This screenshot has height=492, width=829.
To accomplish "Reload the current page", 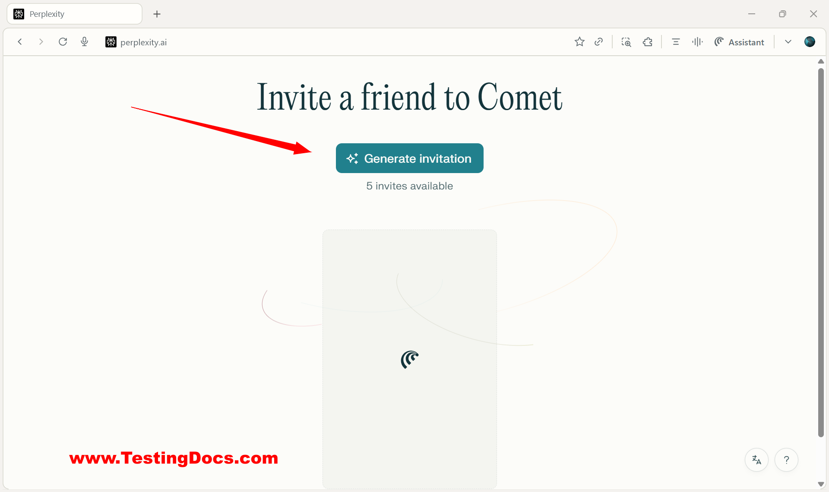I will coord(63,42).
